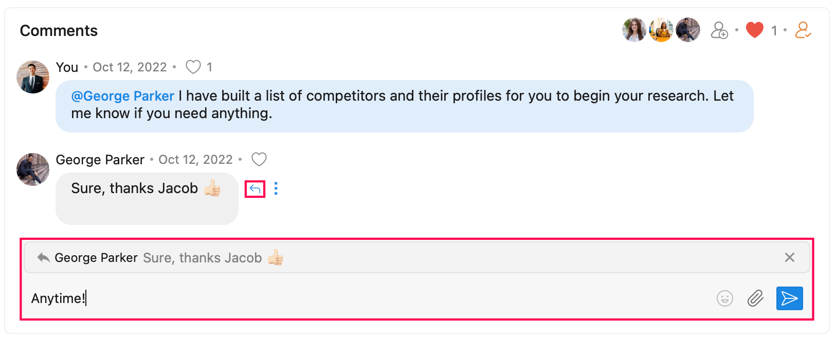
Task: Click the middle follower avatar in the header
Action: pos(661,30)
